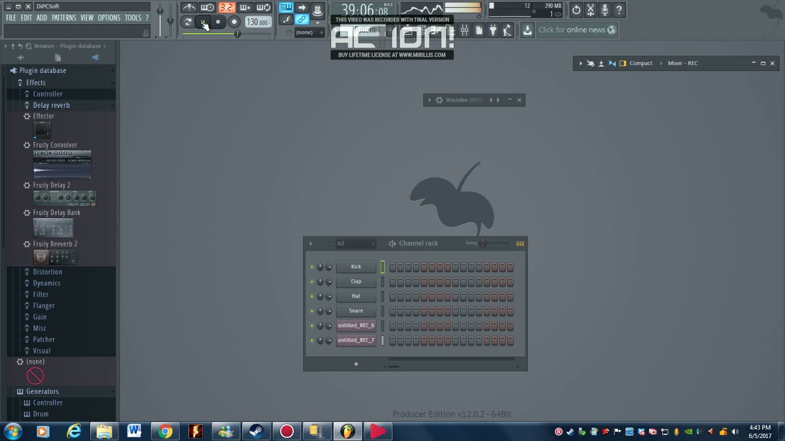Open the PATTERNS menu

(64, 18)
